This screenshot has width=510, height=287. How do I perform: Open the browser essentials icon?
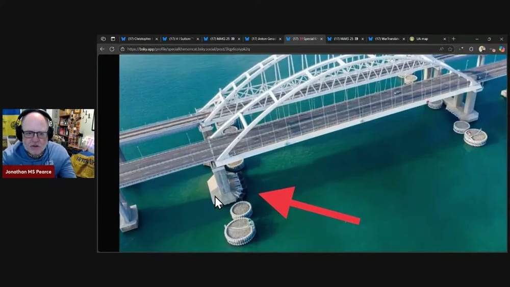(x=471, y=49)
